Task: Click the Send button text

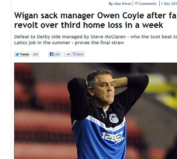Action: (80, 54)
